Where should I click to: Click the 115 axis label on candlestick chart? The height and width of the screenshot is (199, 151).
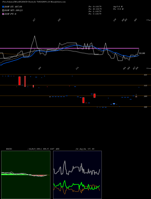[145, 86]
